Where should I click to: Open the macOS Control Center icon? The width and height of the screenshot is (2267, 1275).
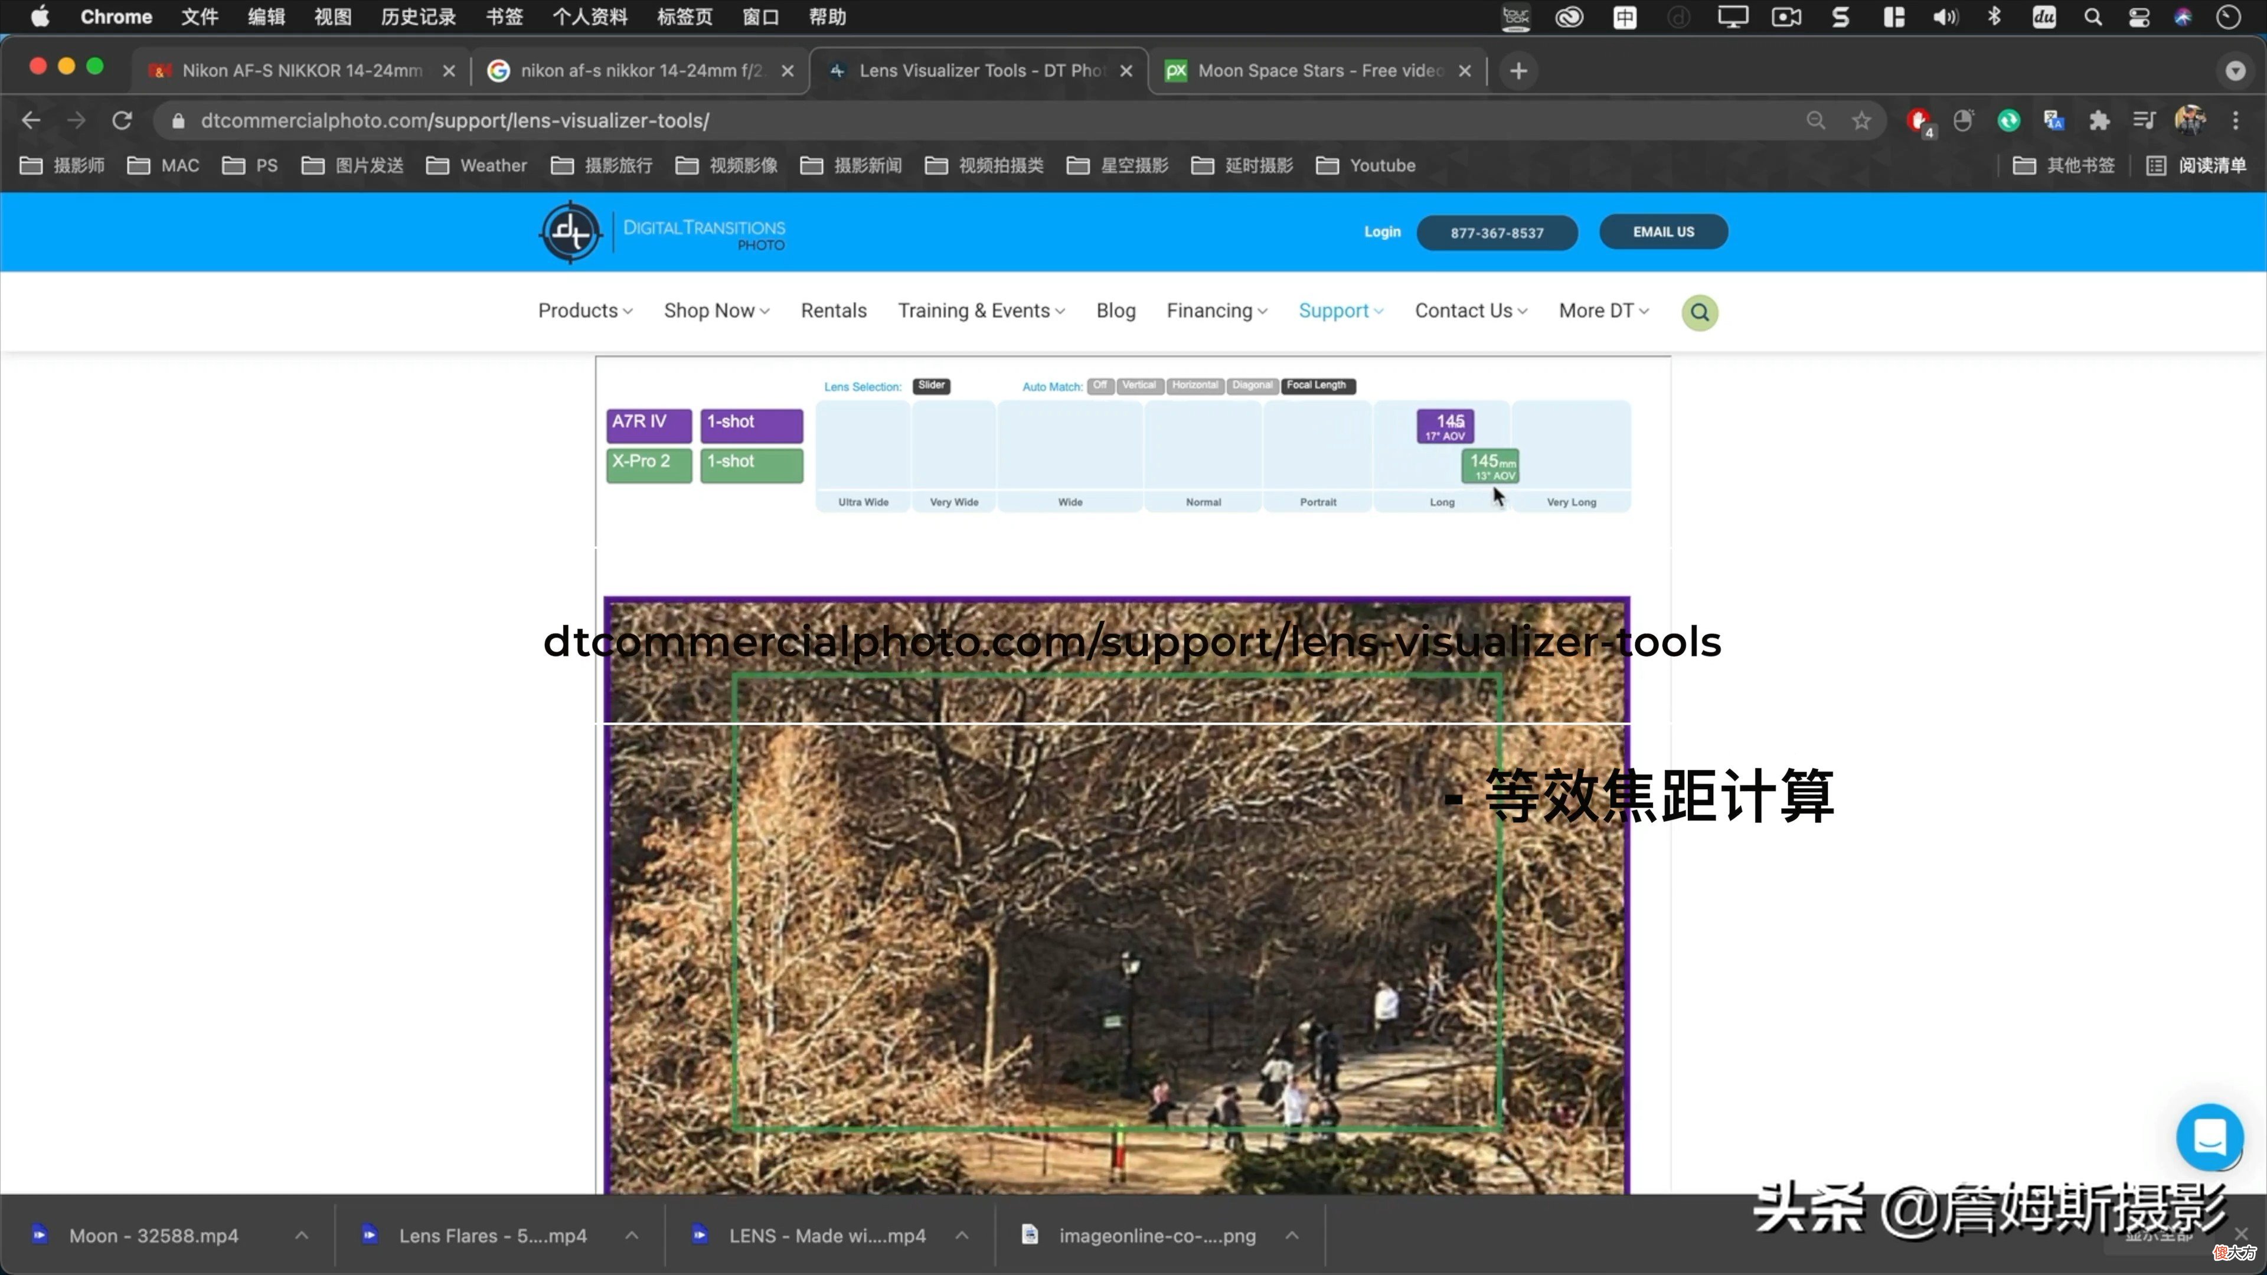click(2138, 17)
